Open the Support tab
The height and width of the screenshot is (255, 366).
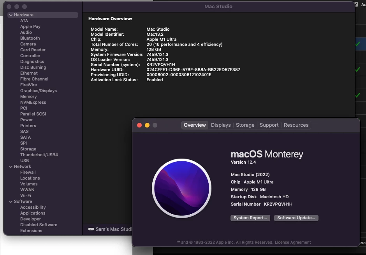pos(269,125)
